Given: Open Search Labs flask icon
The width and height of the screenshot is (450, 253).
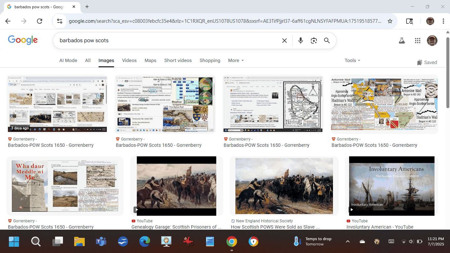Looking at the screenshot, I should point(402,41).
